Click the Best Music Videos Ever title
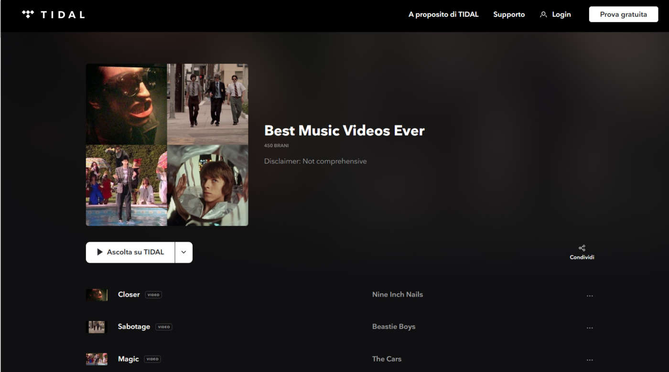Viewport: 669px width, 372px height. [345, 130]
